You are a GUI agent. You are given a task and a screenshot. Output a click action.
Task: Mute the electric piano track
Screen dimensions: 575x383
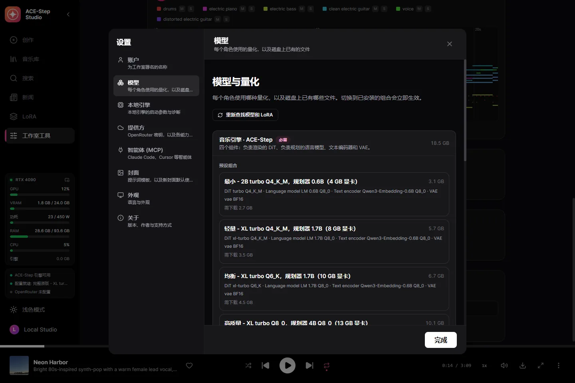coord(242,9)
